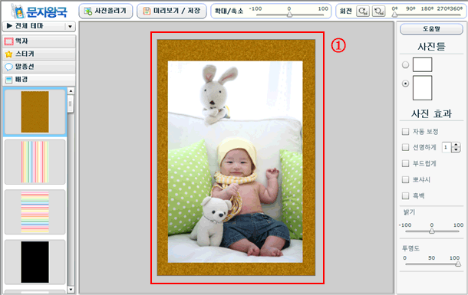Click 미리보기 / 저장 button
Screen dimensions: 468x295
click(x=172, y=11)
